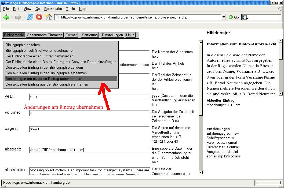Open the File menu
The height and width of the screenshot is (188, 284).
pyautogui.click(x=6, y=9)
